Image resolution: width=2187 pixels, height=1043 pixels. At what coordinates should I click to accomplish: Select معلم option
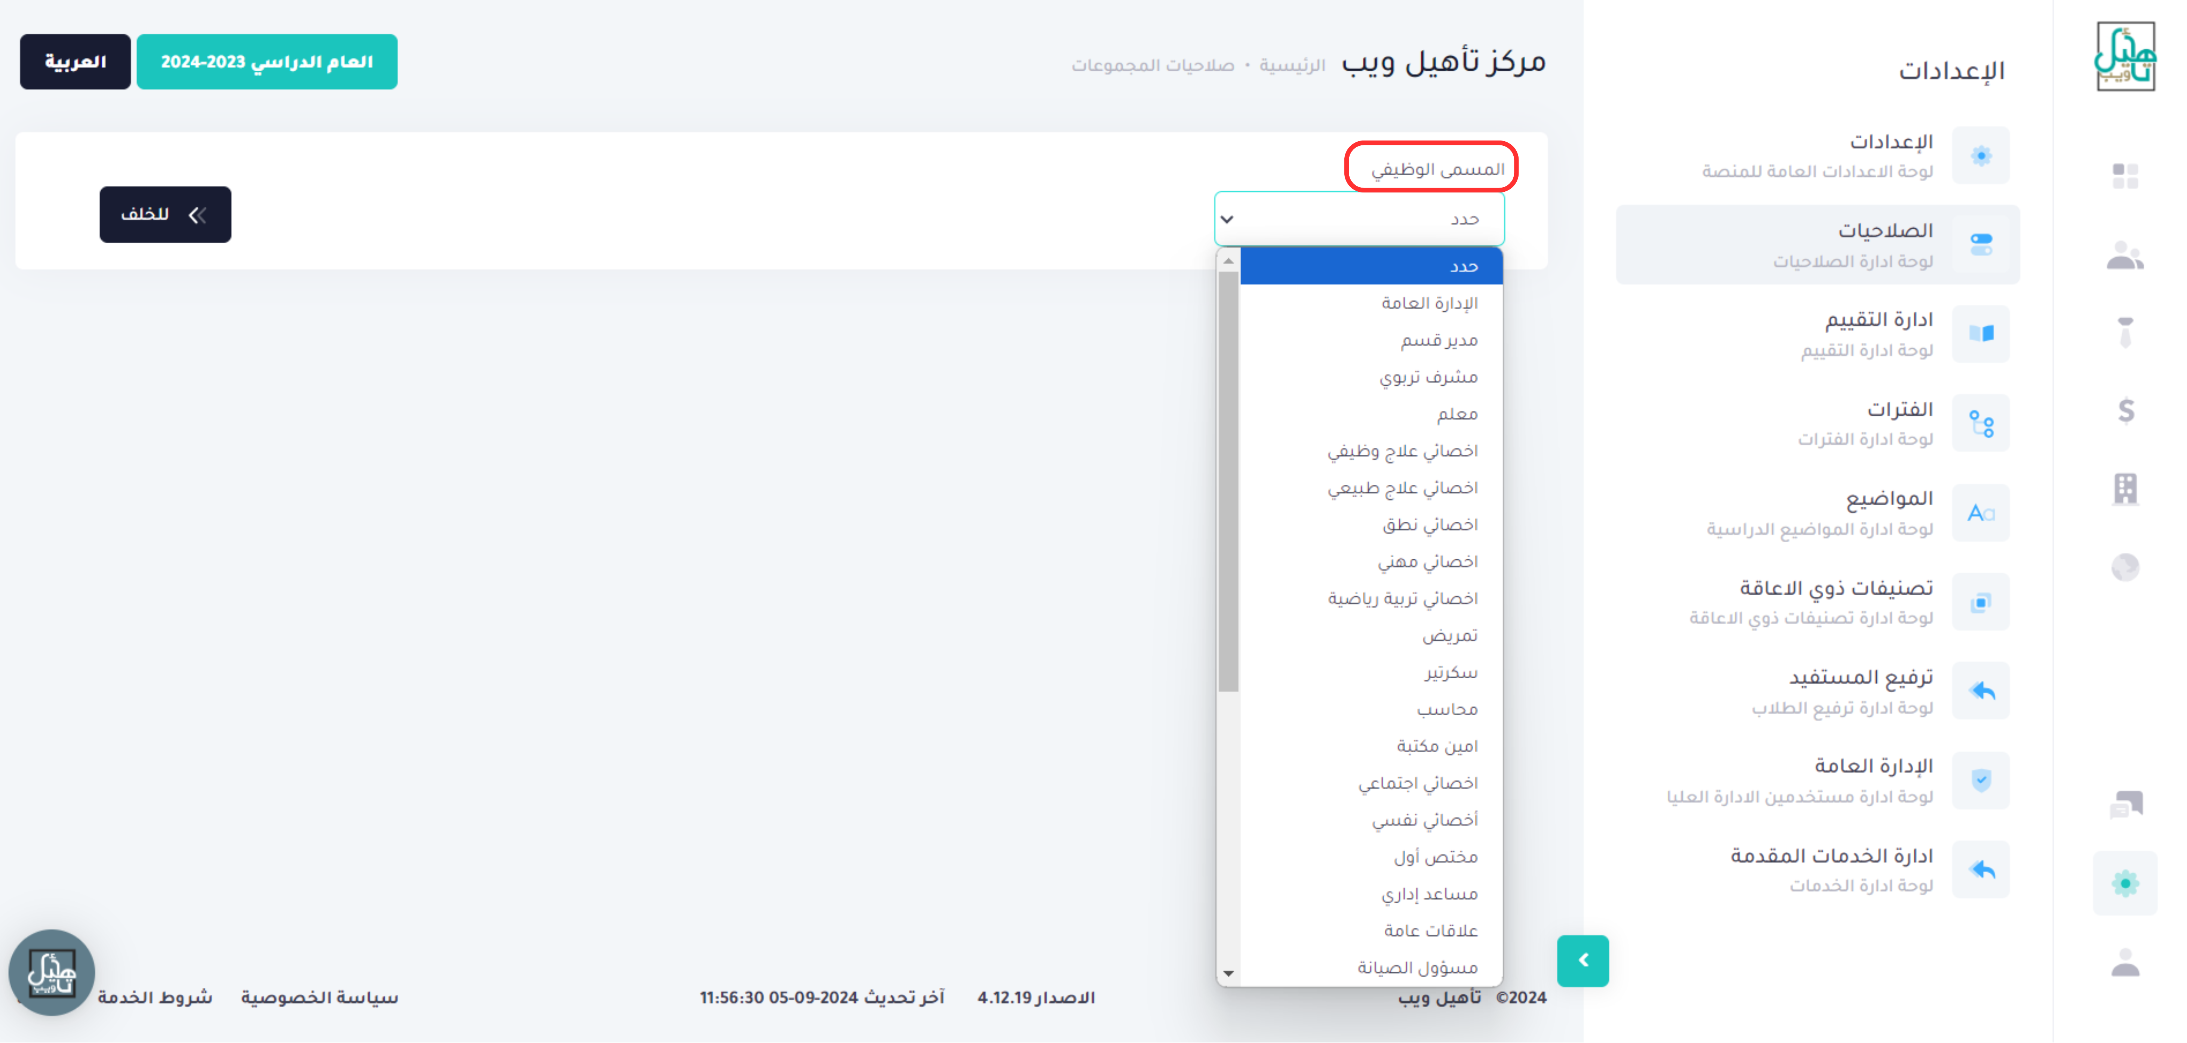pos(1371,414)
